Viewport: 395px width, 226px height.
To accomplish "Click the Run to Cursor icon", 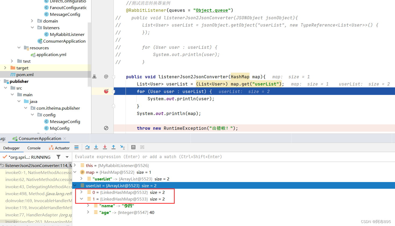I will pos(122,147).
